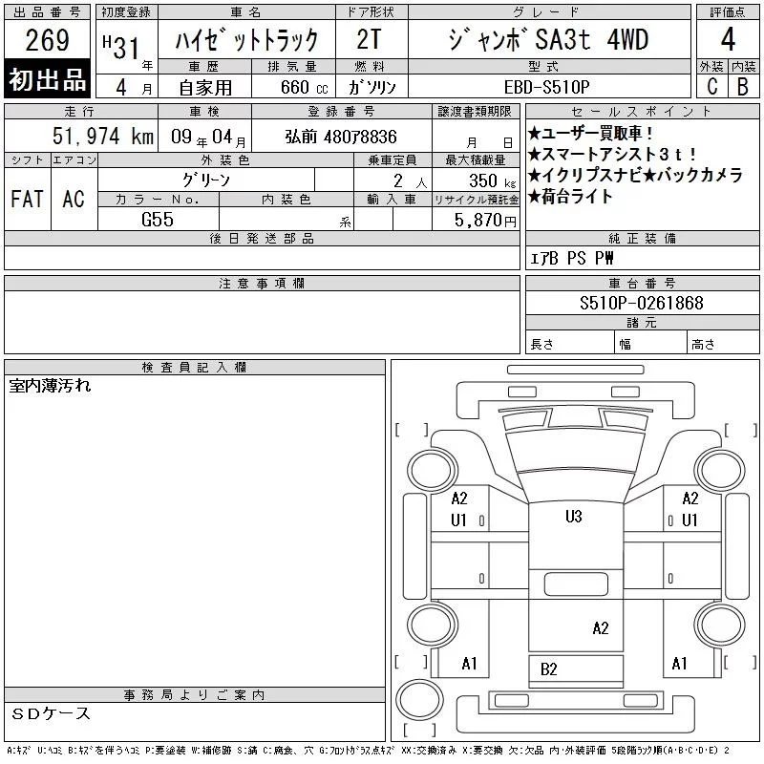This screenshot has width=764, height=764.
Task: Click the U1 mark on the right door
Action: click(690, 520)
